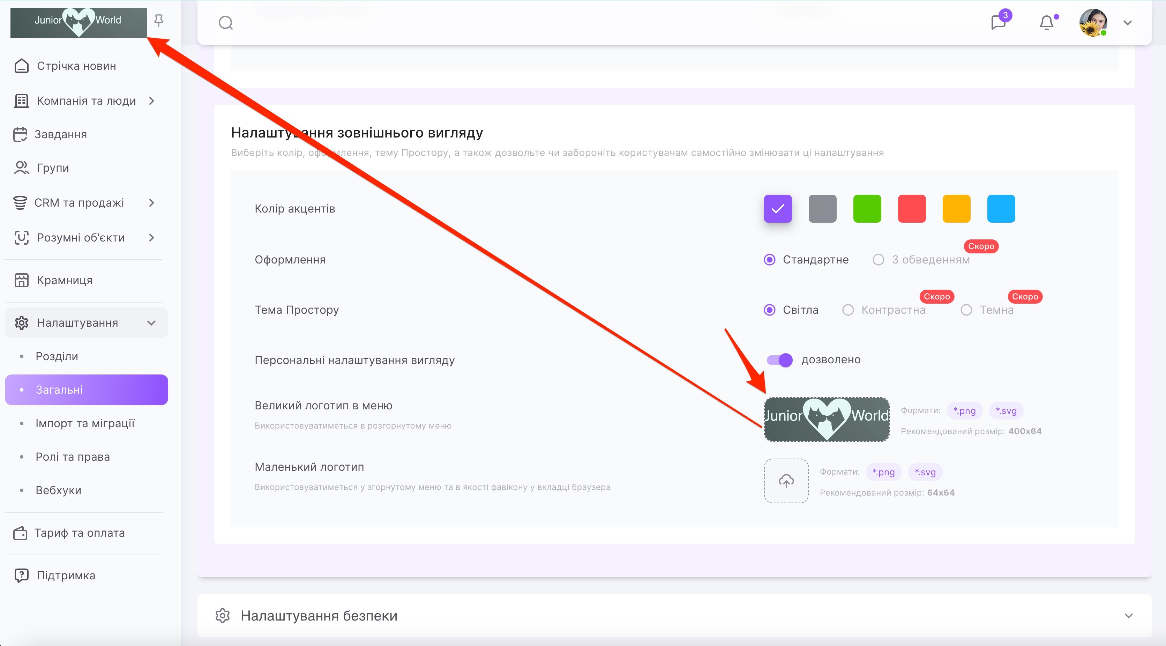The height and width of the screenshot is (646, 1166).
Task: Go to Ролі та права settings
Action: pos(73,457)
